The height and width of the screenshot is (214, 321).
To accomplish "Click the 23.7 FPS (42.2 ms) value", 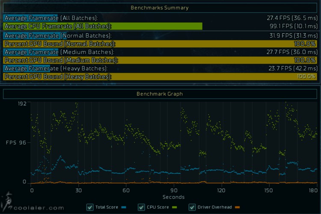I will click(293, 68).
